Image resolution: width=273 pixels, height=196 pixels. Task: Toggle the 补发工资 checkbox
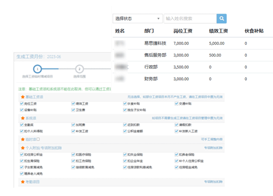pyautogui.click(x=73, y=131)
